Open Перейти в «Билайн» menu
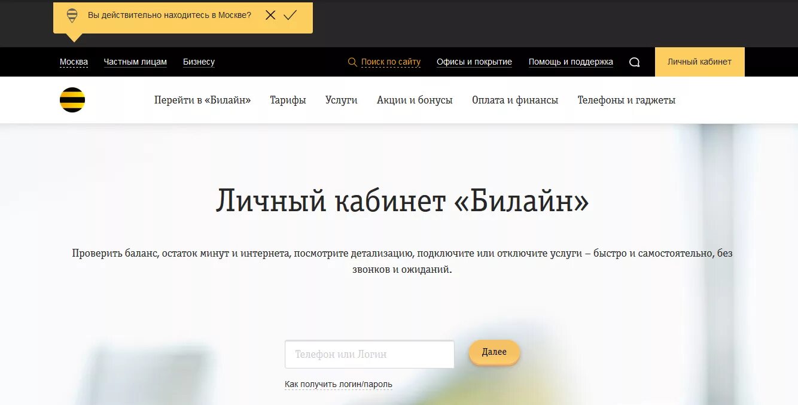The height and width of the screenshot is (405, 798). coord(202,100)
